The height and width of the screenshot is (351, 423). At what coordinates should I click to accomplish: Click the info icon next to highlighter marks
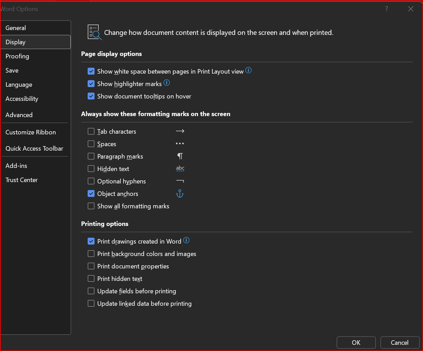[167, 83]
